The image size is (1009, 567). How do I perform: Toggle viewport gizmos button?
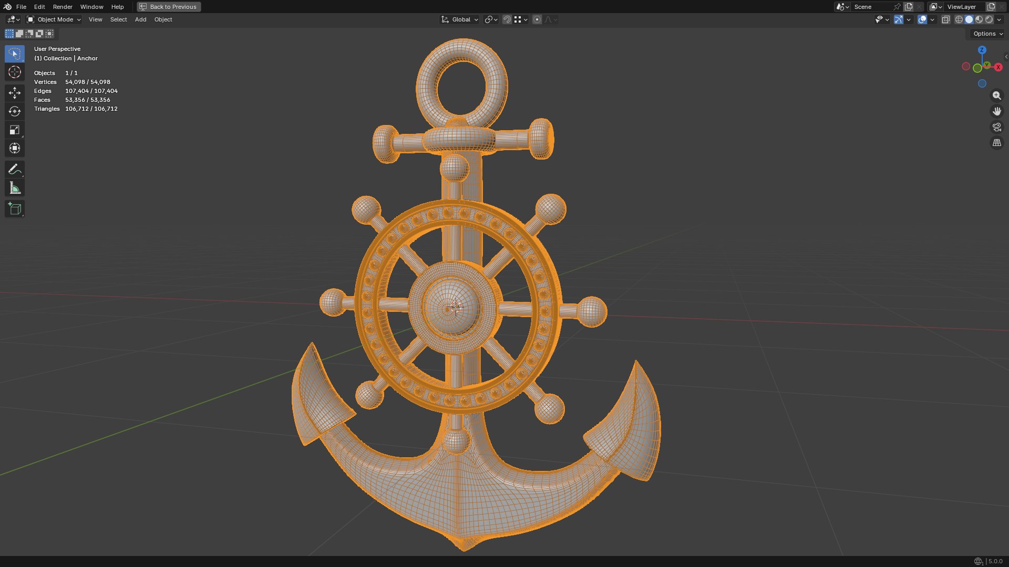pyautogui.click(x=899, y=19)
